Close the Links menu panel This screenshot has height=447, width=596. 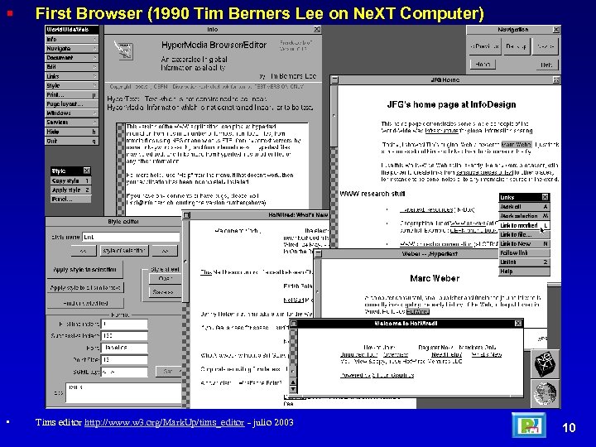545,197
